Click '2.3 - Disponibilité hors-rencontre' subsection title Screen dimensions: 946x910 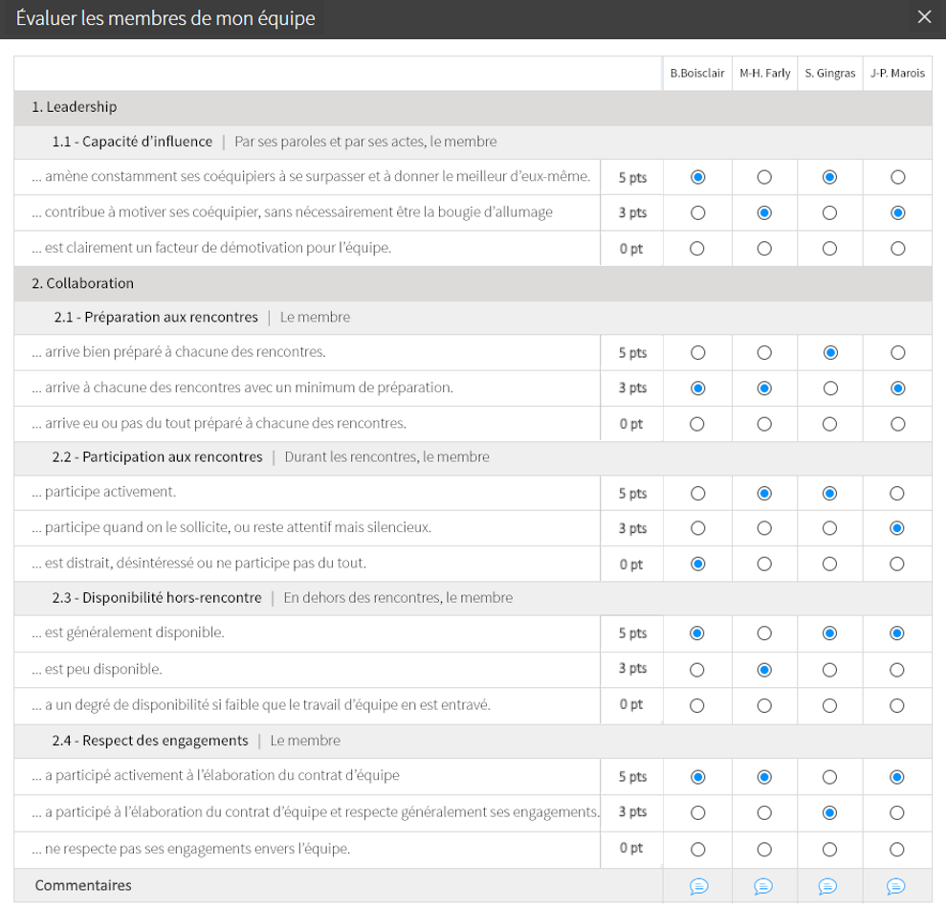pyautogui.click(x=157, y=597)
